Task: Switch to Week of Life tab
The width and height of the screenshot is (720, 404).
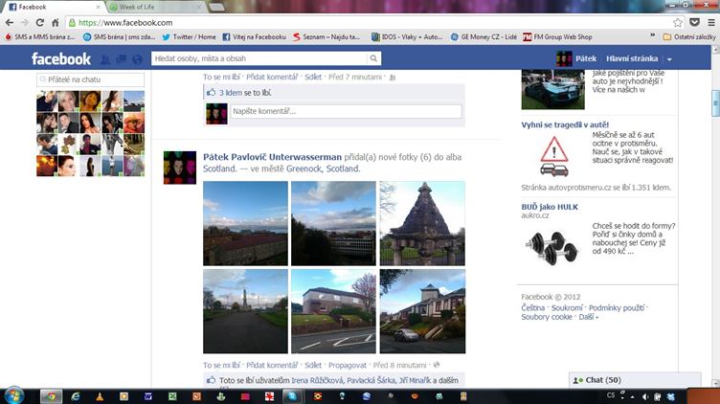Action: pyautogui.click(x=155, y=7)
